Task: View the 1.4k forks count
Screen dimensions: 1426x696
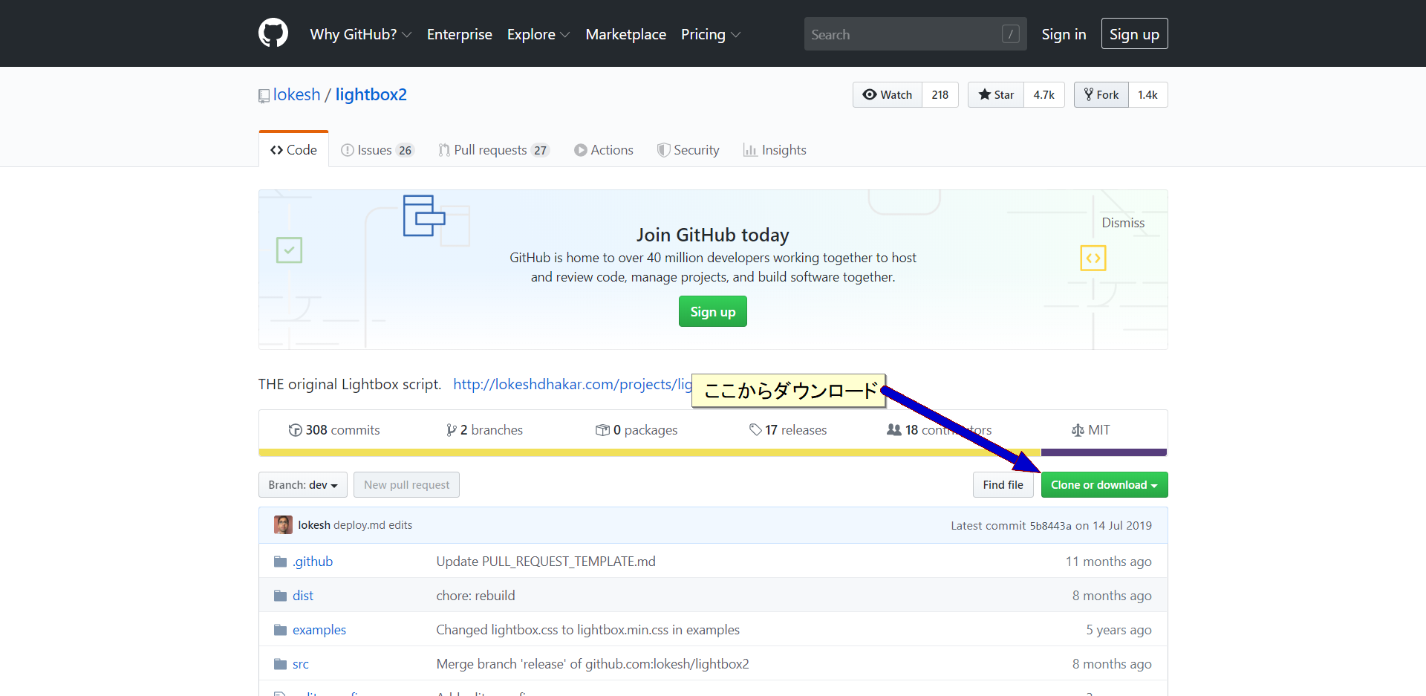Action: coord(1148,95)
